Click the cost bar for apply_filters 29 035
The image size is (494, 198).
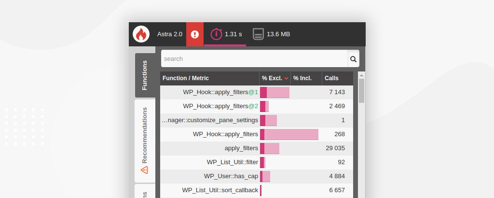pos(270,148)
